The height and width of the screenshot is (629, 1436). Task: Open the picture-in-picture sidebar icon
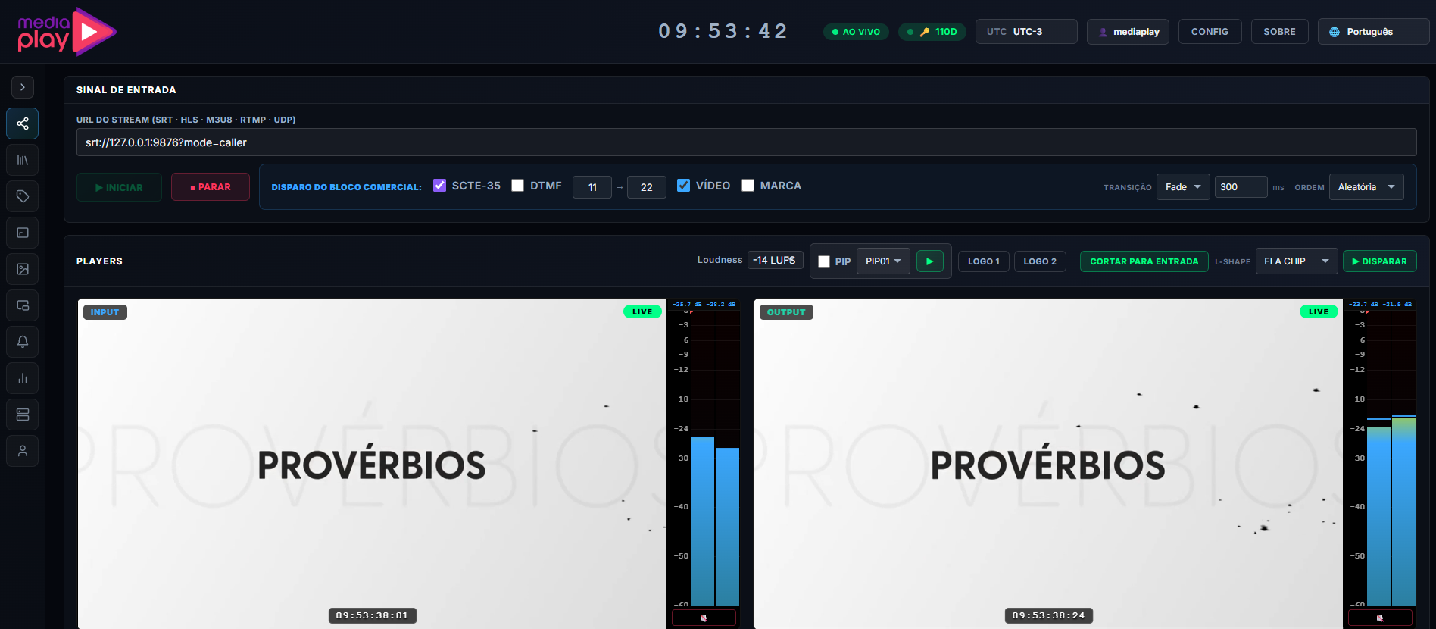pos(23,305)
